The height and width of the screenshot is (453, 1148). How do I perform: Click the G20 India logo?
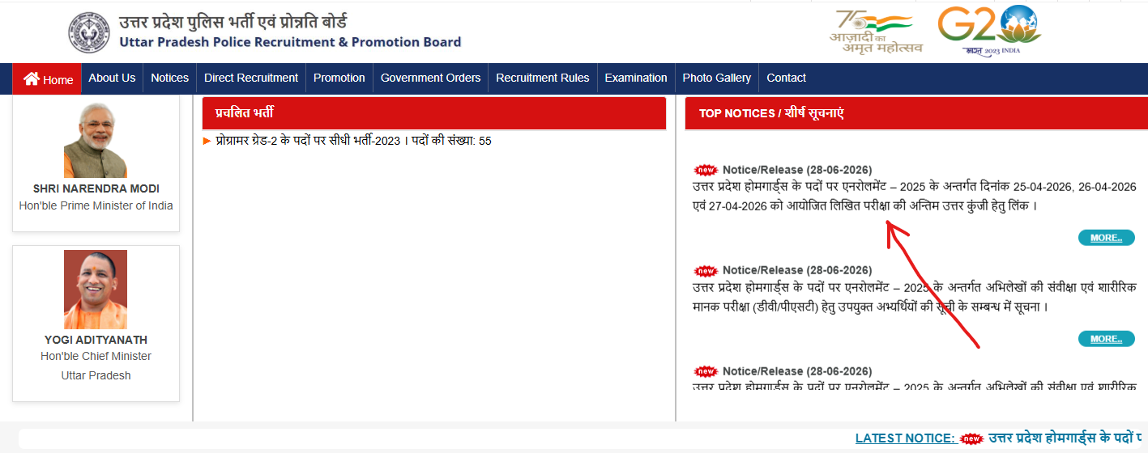click(989, 31)
